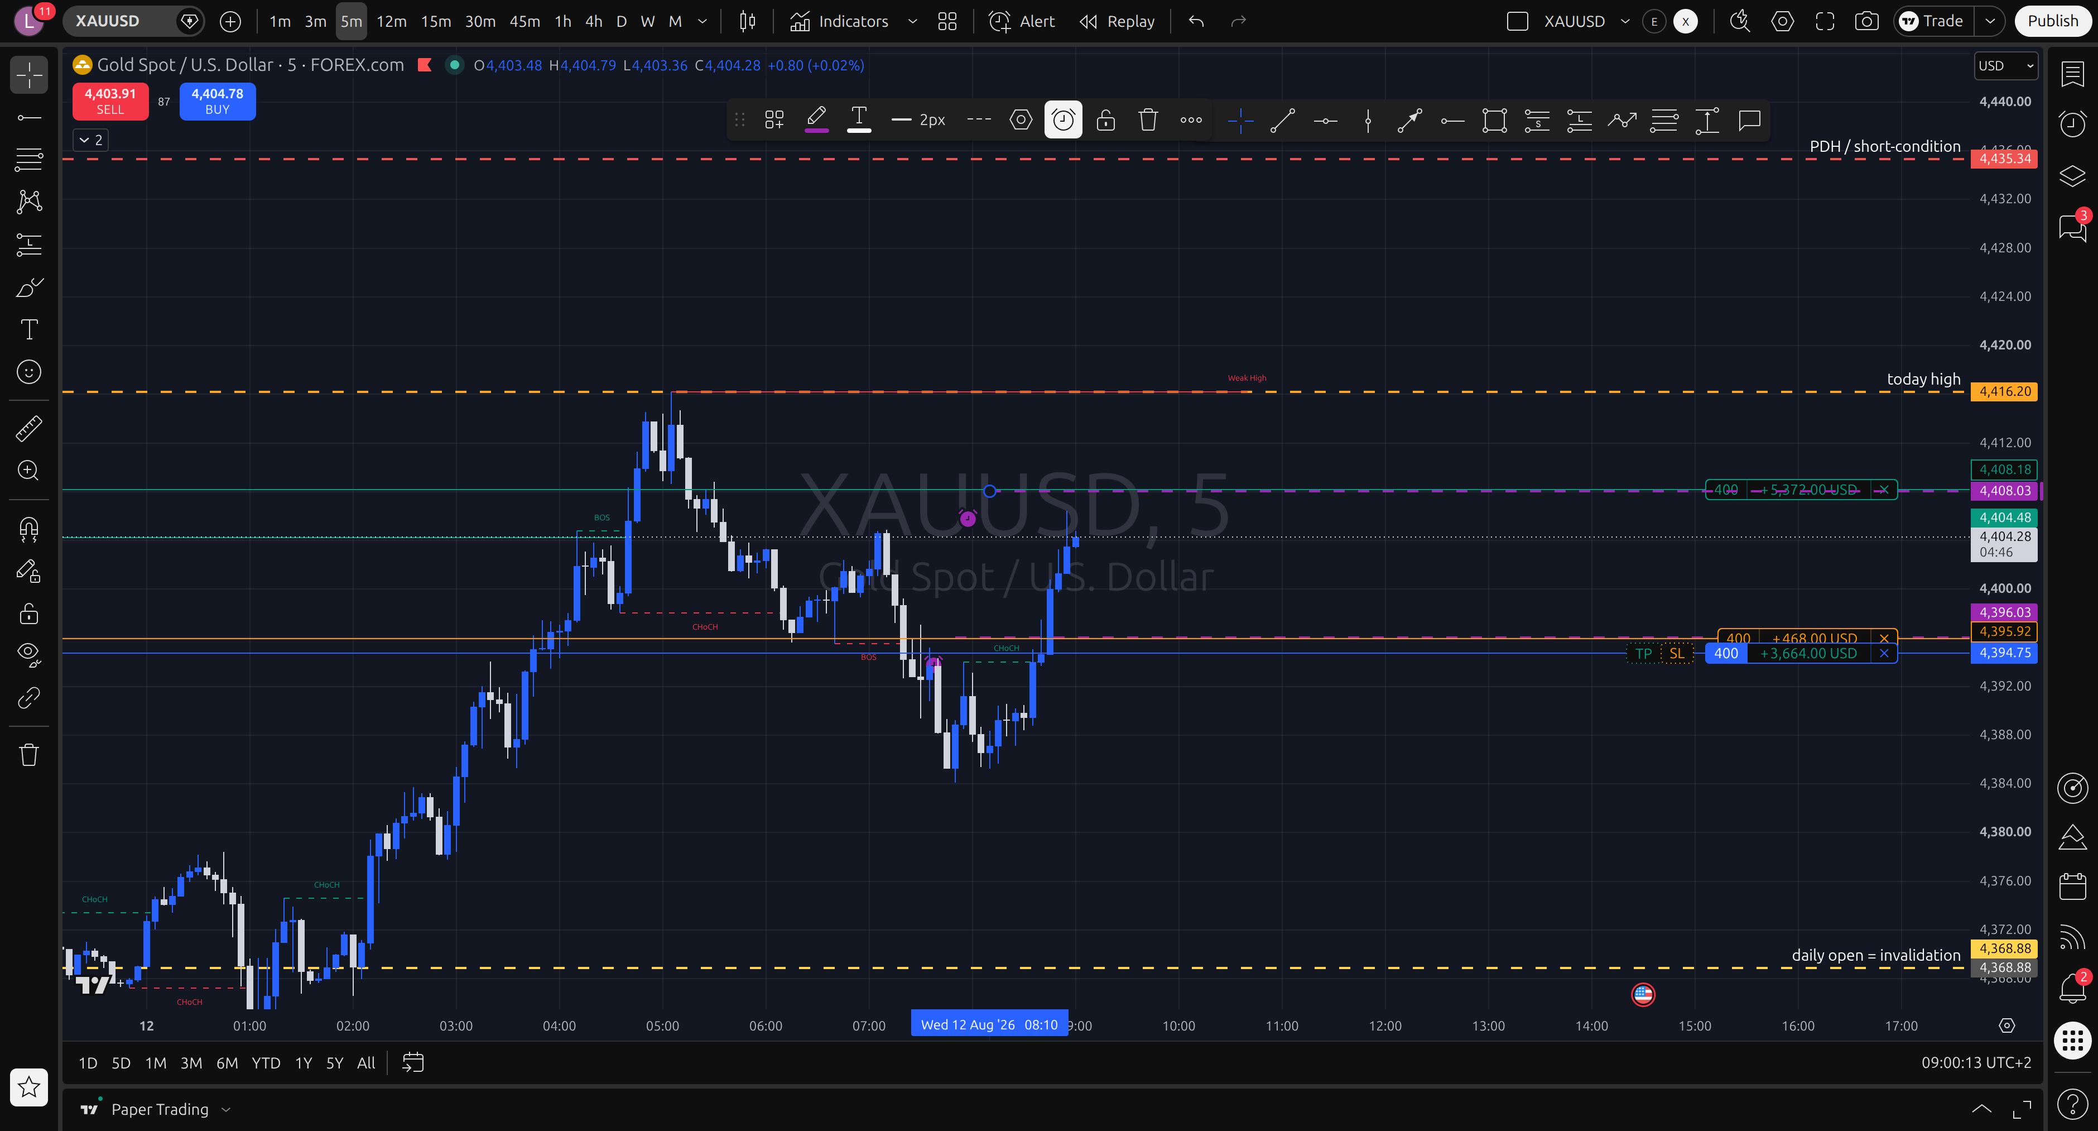This screenshot has height=1131, width=2098.
Task: Select the ruler measure tool
Action: click(x=30, y=429)
